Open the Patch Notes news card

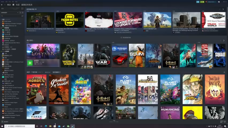pos(70,22)
